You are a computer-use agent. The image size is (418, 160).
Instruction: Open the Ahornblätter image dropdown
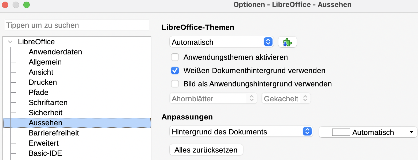point(213,98)
